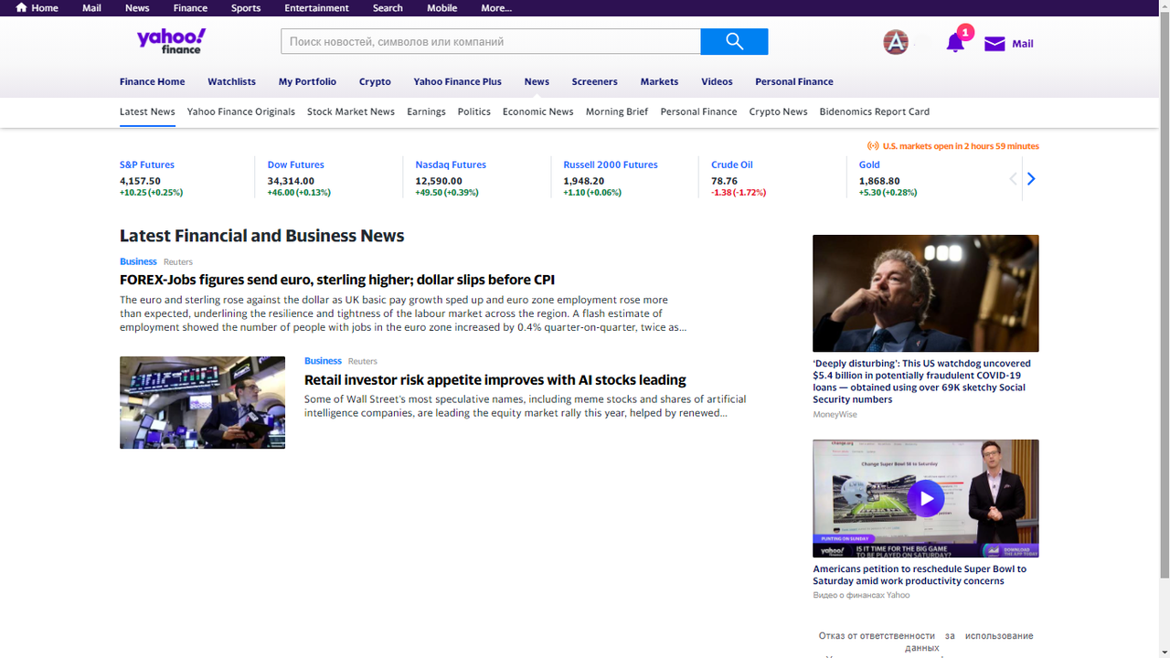Viewport: 1170px width, 658px height.
Task: Open the Retail investor risk appetite headline
Action: pyautogui.click(x=495, y=380)
